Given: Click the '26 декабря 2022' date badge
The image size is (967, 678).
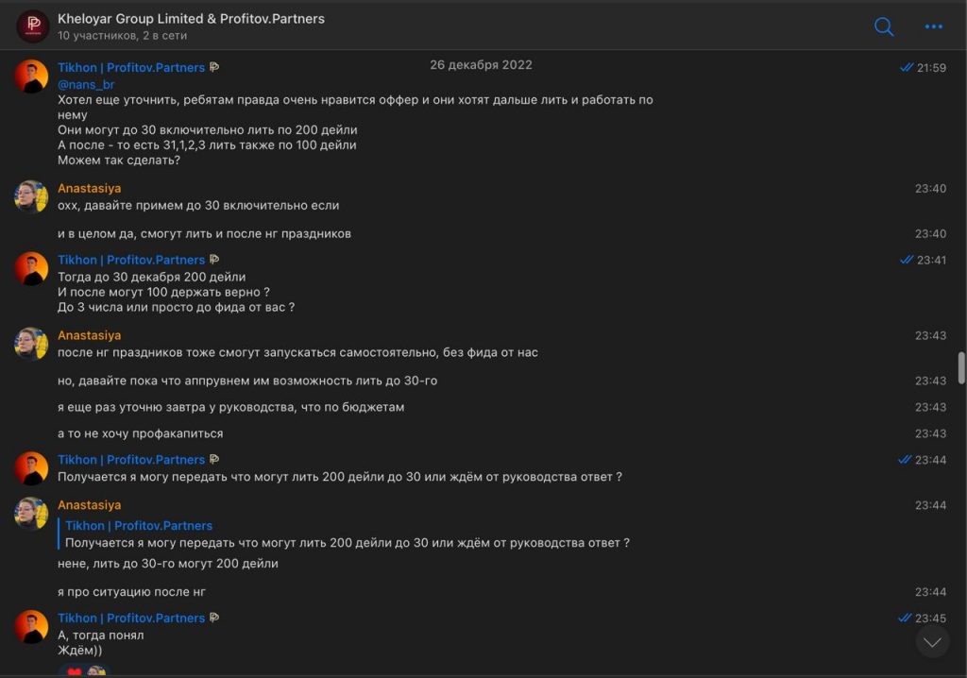Looking at the screenshot, I should [481, 65].
